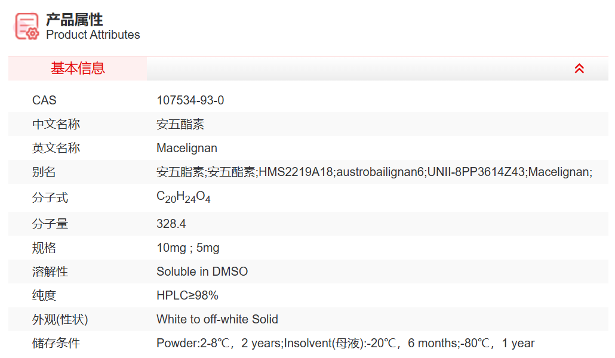The width and height of the screenshot is (615, 358).
Task: Click the alias list starting with 安五脂素
Action: tap(374, 172)
